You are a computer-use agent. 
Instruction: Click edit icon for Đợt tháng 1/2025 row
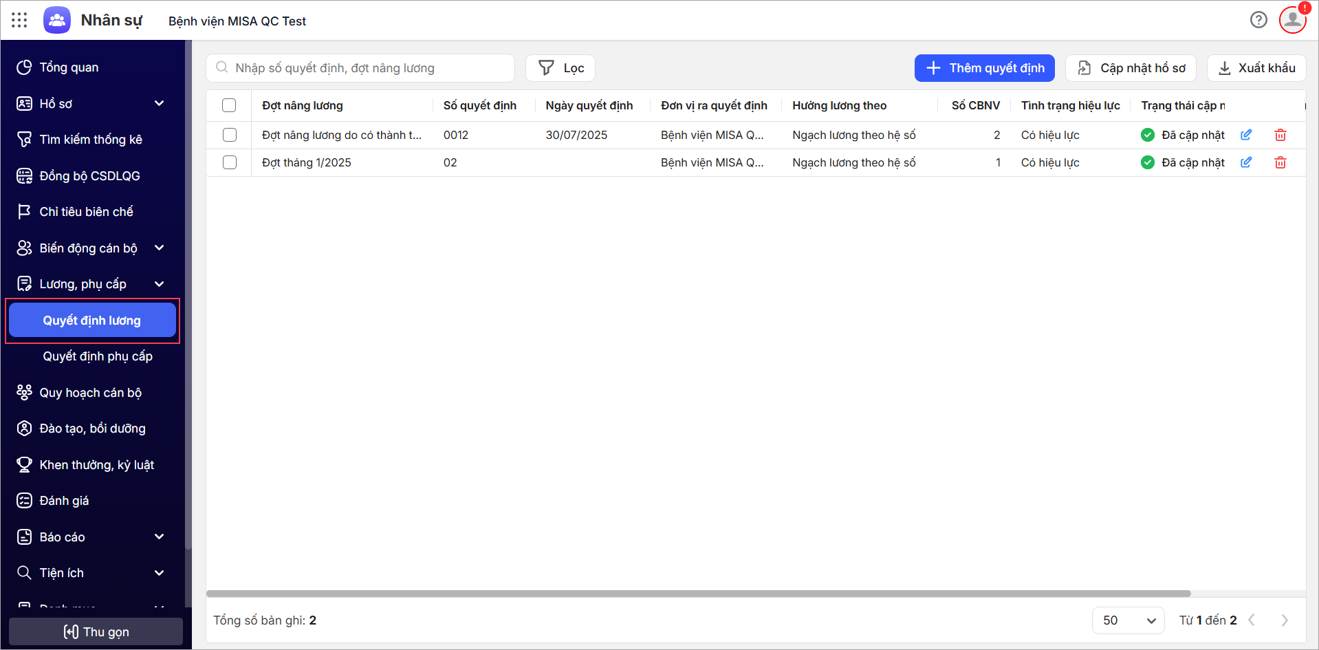coord(1246,162)
